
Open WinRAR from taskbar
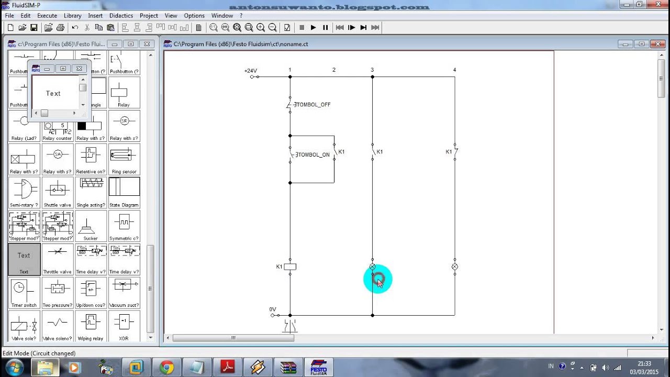click(288, 367)
